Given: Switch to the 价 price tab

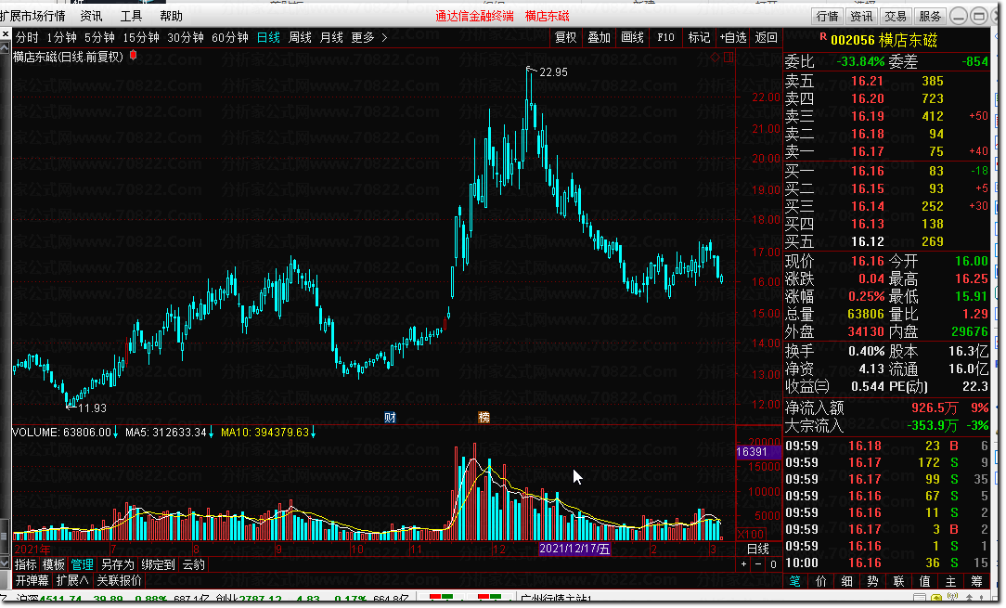Looking at the screenshot, I should [820, 582].
